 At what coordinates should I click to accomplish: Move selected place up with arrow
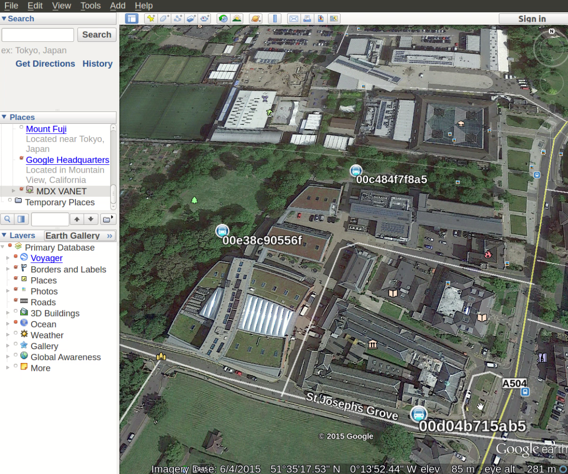pyautogui.click(x=77, y=219)
